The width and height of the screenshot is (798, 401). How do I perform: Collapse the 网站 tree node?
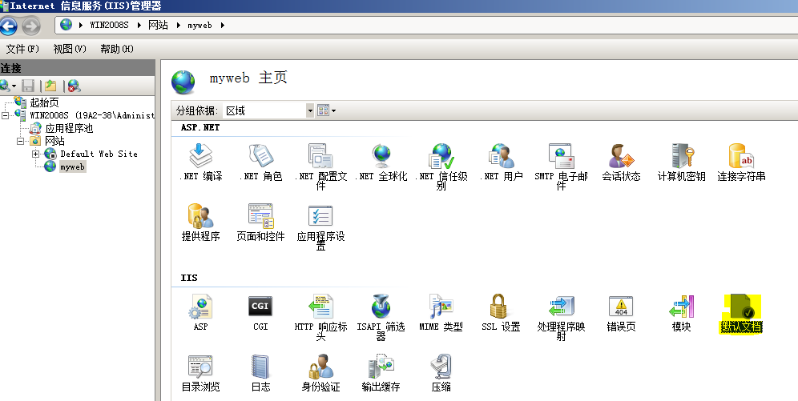20,141
